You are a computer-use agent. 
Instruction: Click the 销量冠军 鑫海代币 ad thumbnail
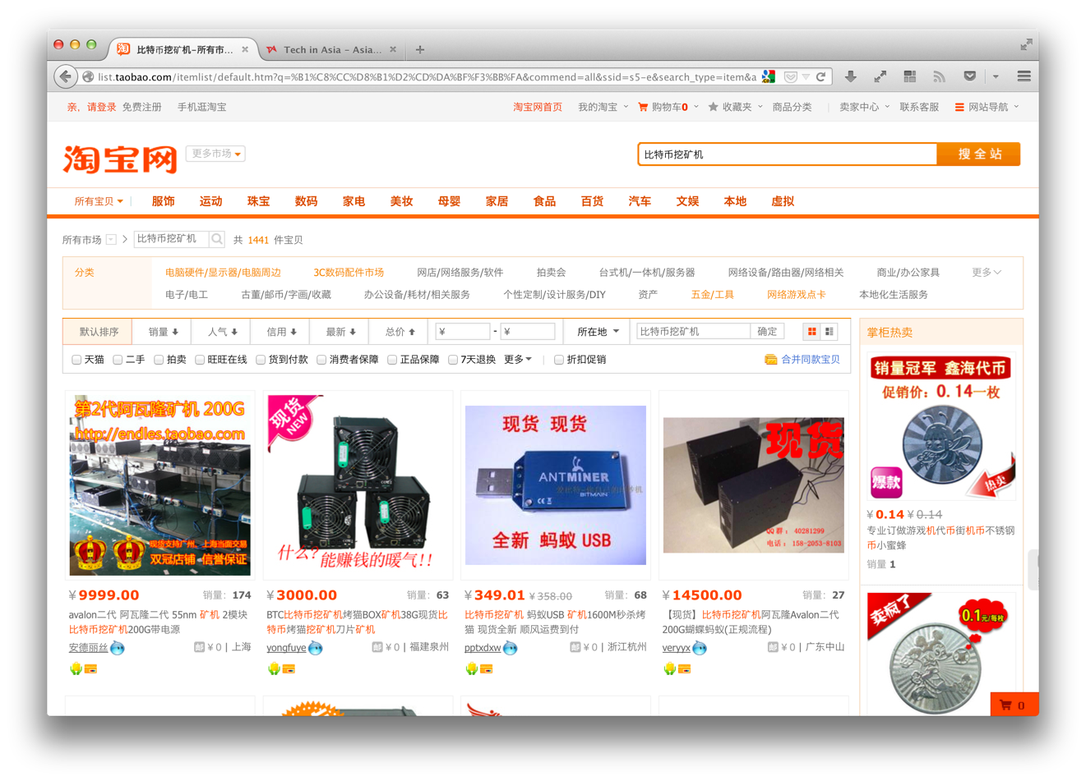(941, 427)
